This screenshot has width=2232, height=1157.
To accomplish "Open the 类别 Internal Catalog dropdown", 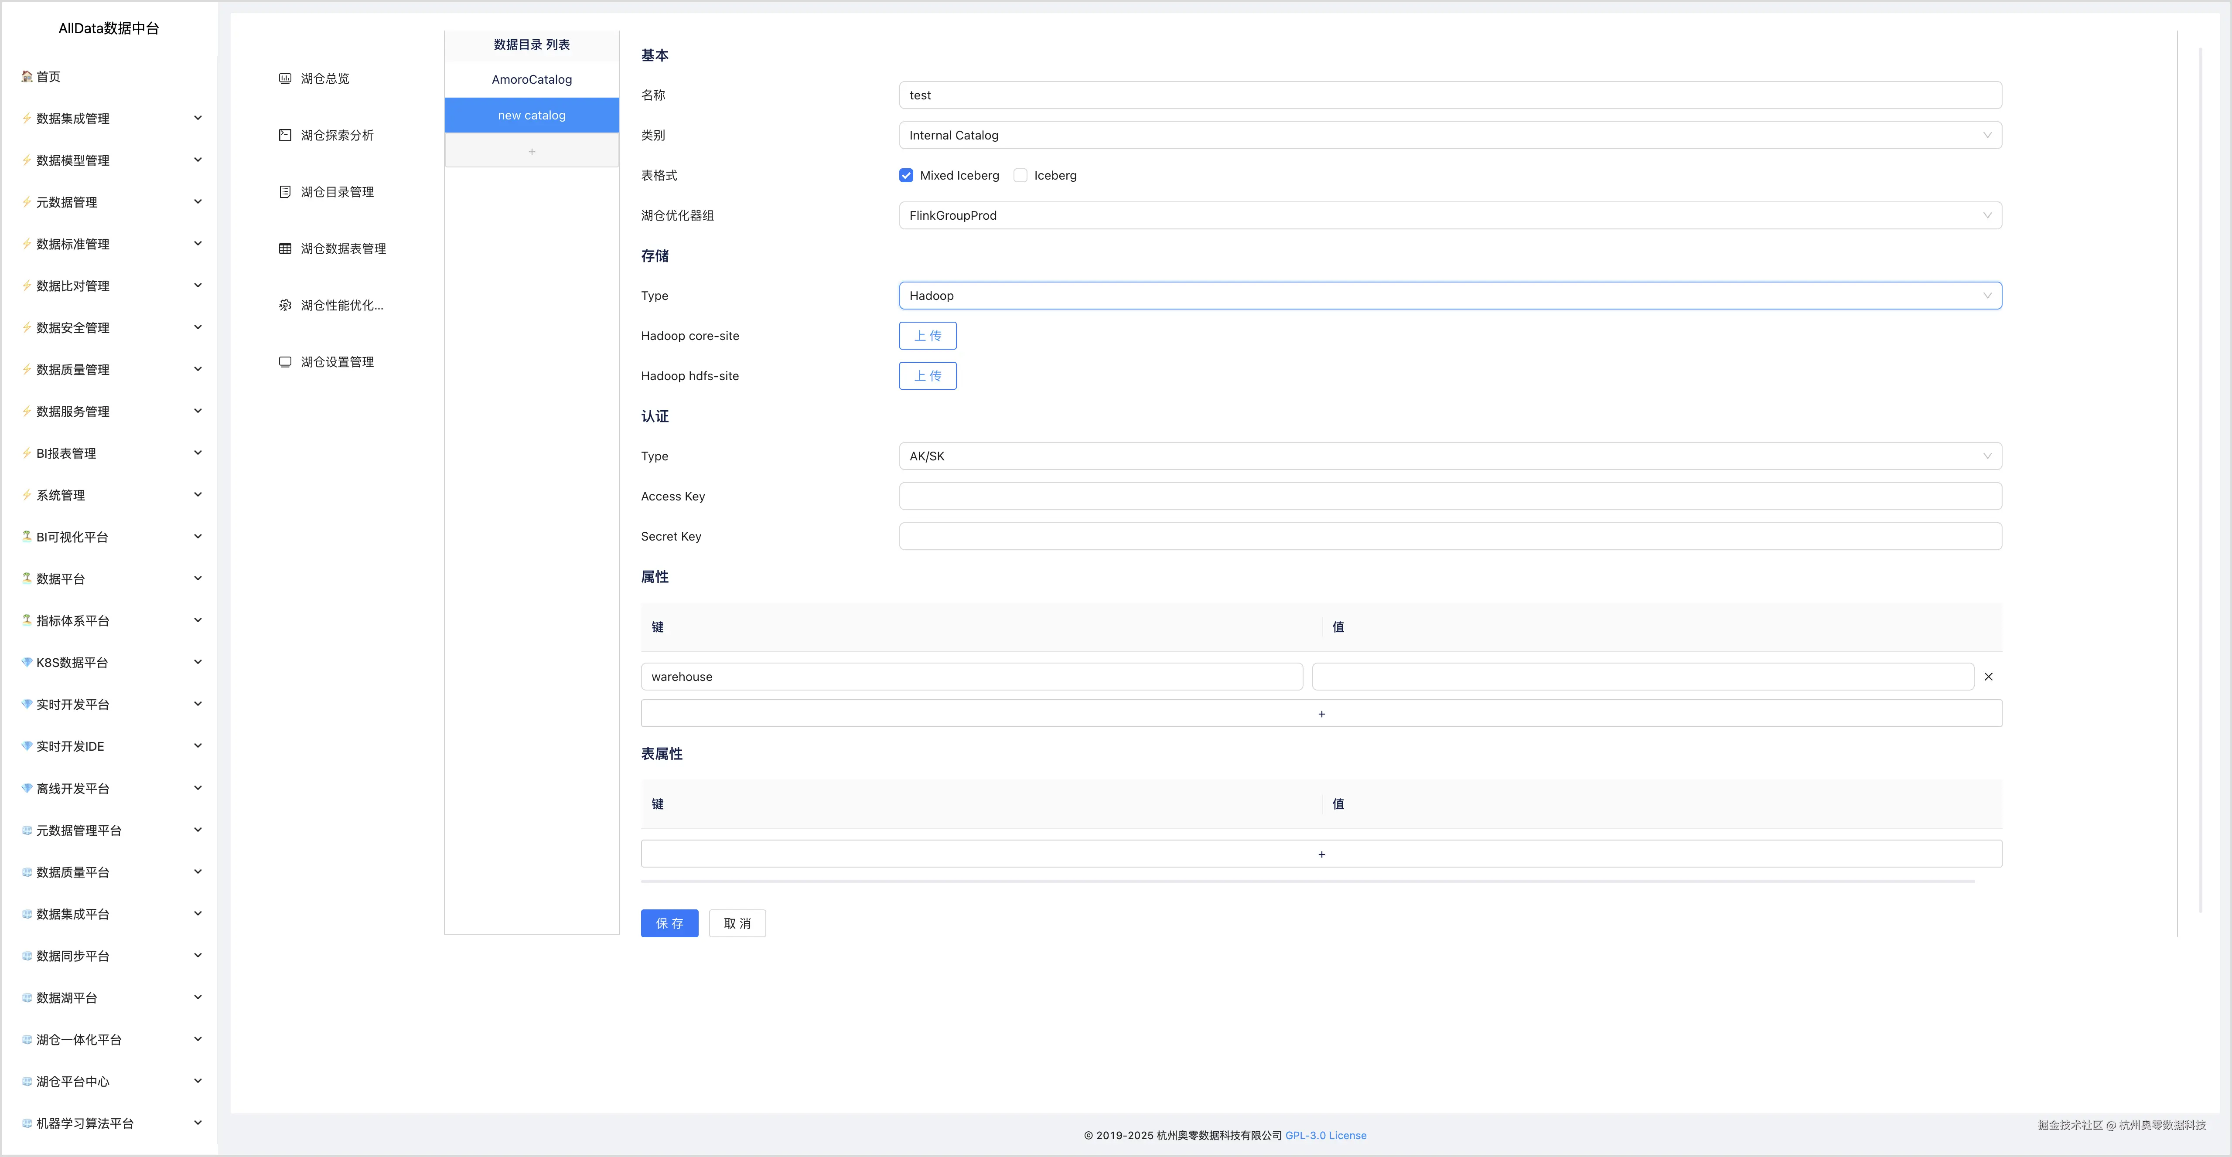I will 1450,135.
